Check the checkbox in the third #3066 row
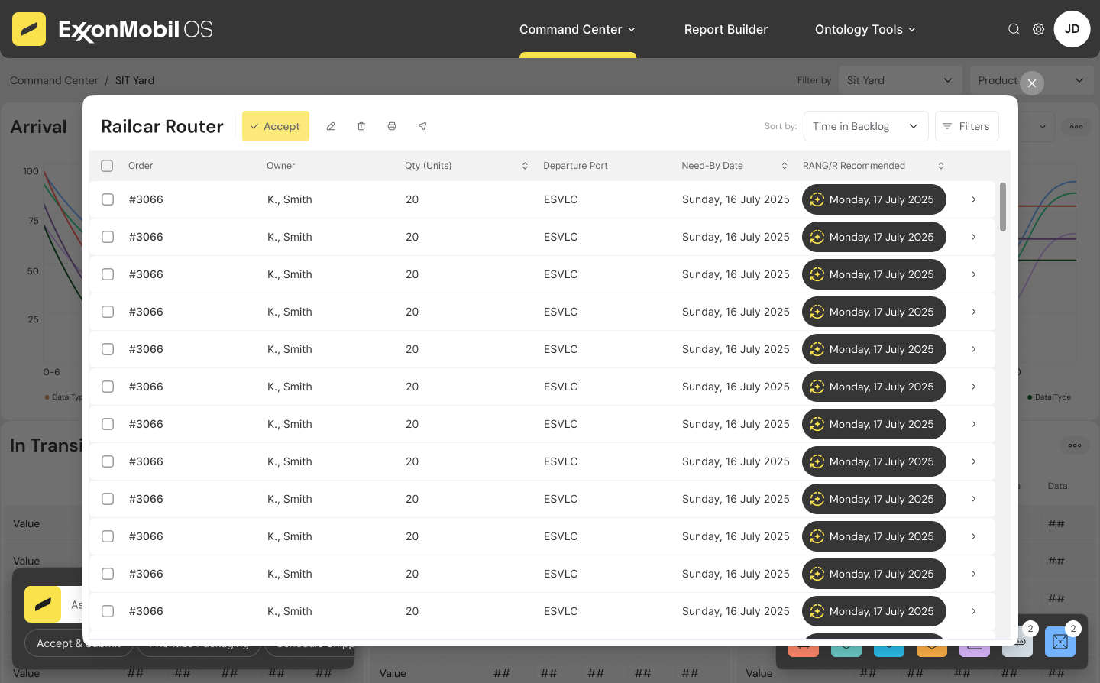Screen dimensions: 1100x683 (108, 274)
